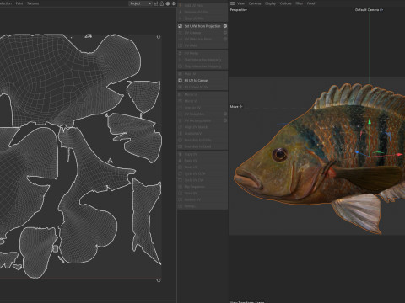Viewport: 405px width, 303px height.
Task: Click the Perspective view label
Action: point(239,10)
